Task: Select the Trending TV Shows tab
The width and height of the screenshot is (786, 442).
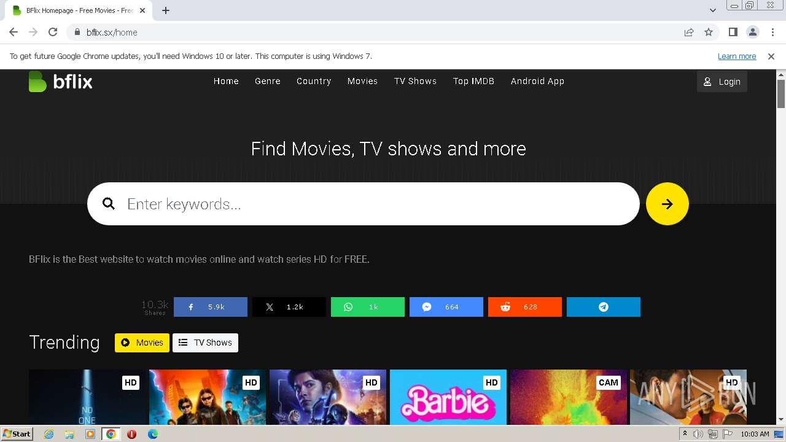Action: [x=205, y=343]
